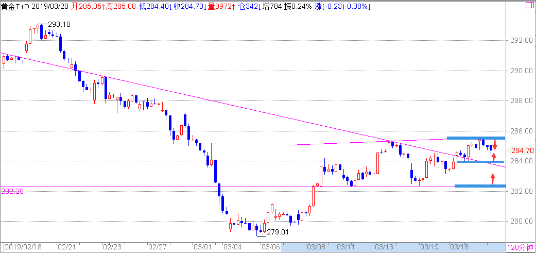Click the 02/21 date label
Image resolution: width=536 pixels, height=253 pixels.
pyautogui.click(x=65, y=247)
